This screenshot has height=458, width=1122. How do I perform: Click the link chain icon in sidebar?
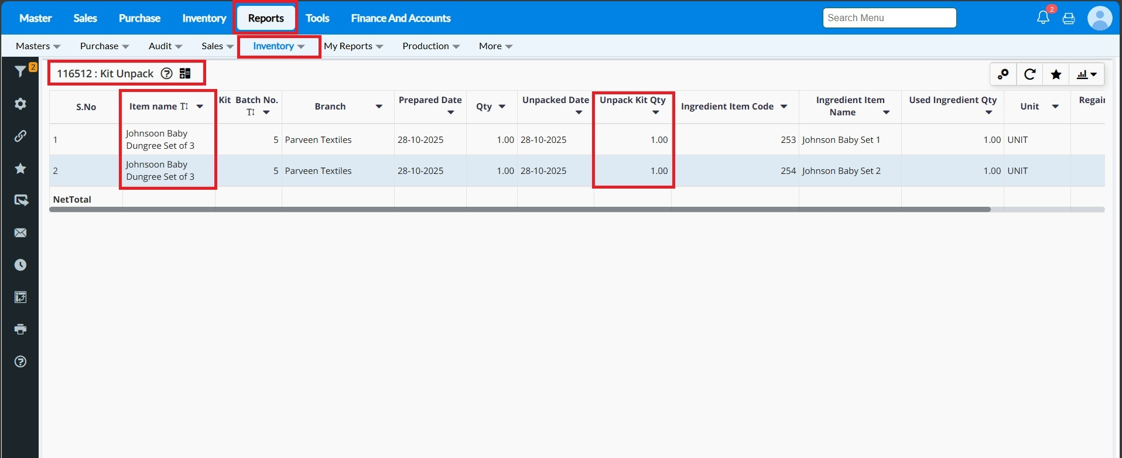pos(20,136)
